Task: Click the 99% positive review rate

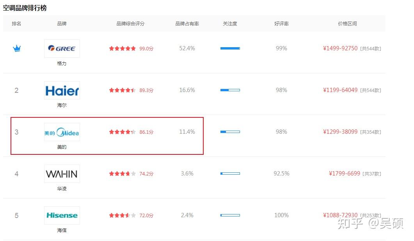Action: [x=281, y=48]
